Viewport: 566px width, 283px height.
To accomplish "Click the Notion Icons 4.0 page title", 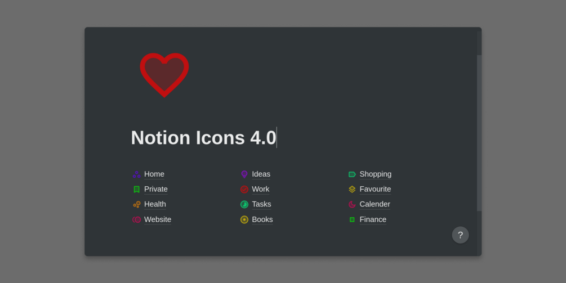I will pyautogui.click(x=203, y=138).
